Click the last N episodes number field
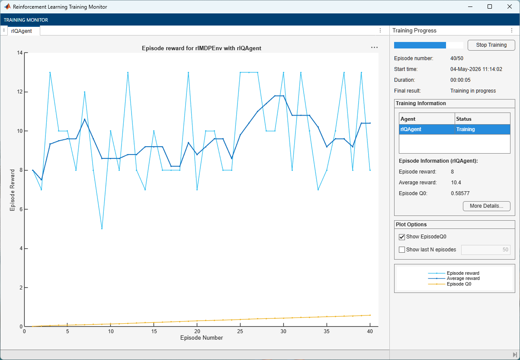 click(x=486, y=250)
